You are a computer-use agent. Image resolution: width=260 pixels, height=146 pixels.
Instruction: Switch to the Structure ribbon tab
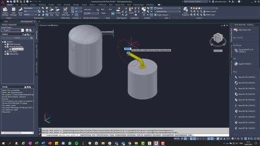click(x=24, y=5)
